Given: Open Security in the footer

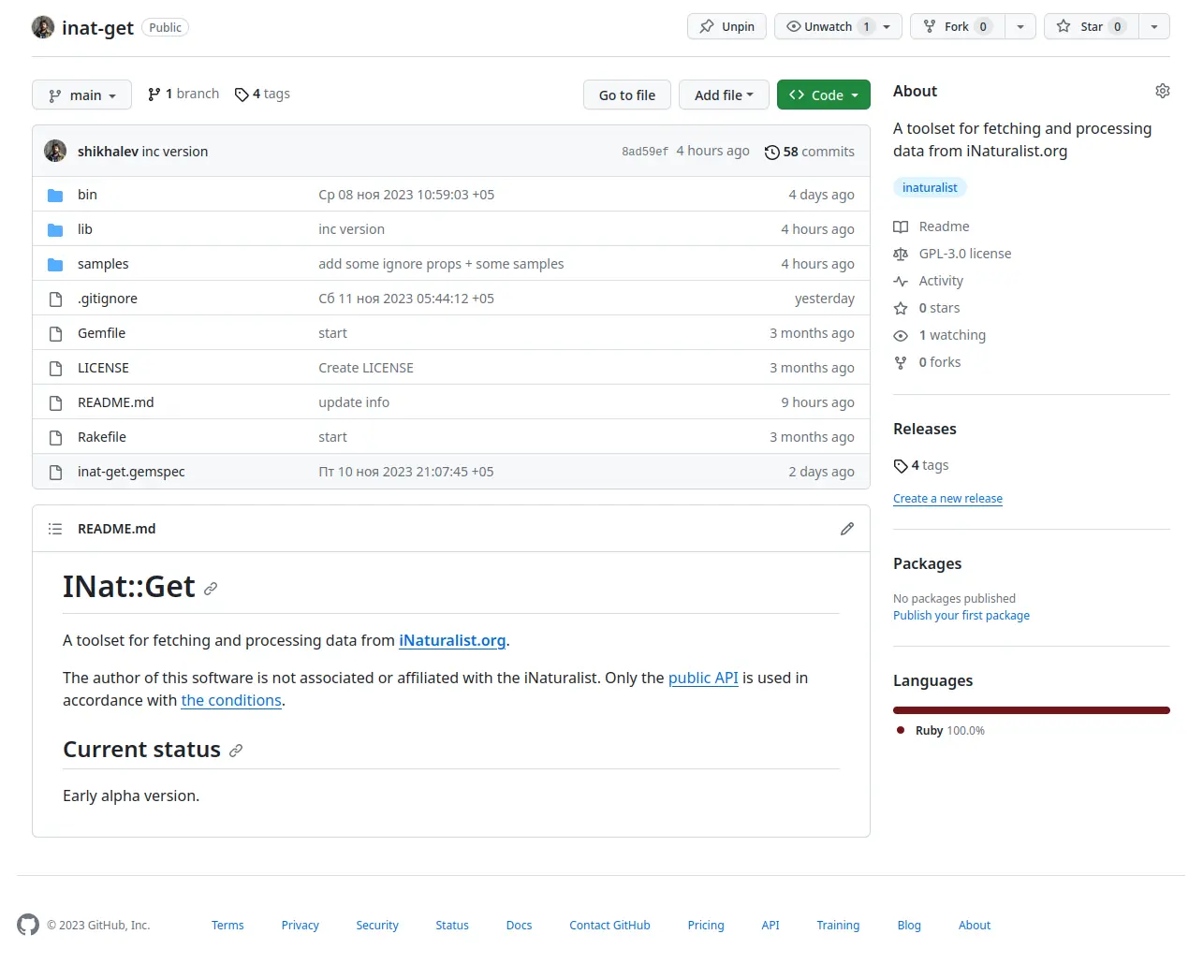Looking at the screenshot, I should [x=377, y=925].
